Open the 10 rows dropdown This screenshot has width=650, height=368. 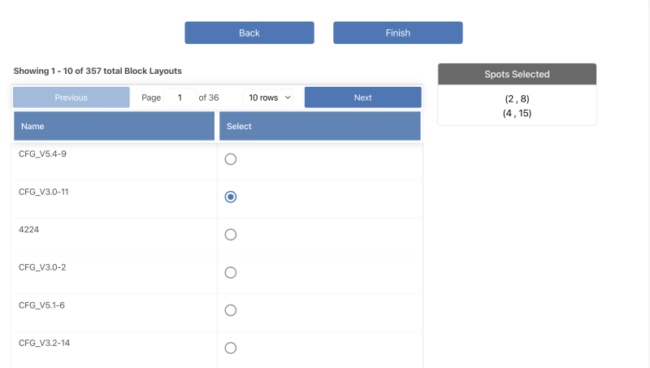tap(269, 97)
